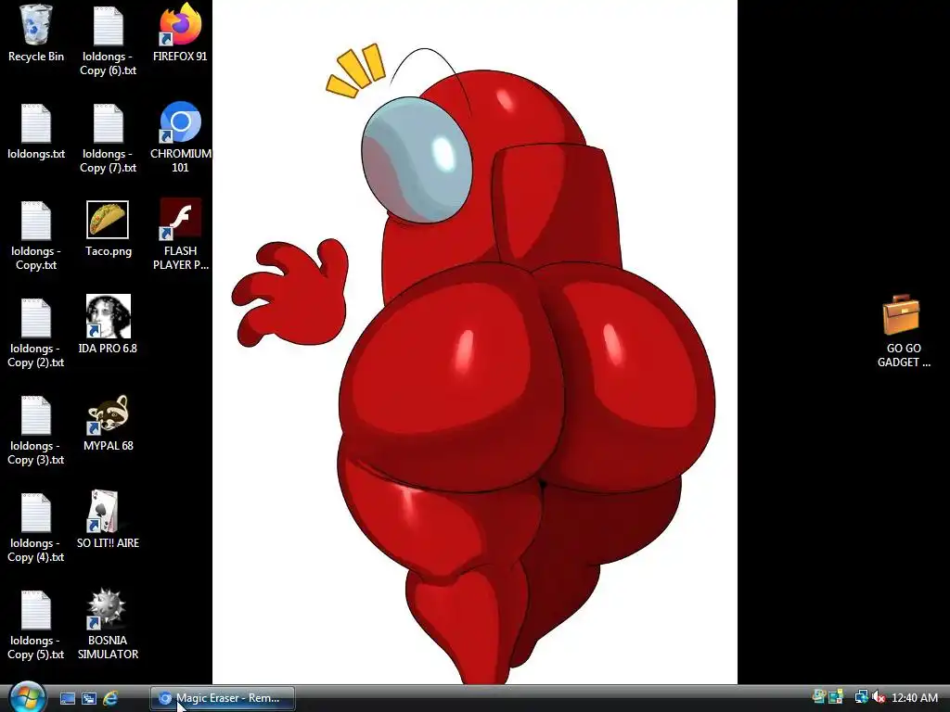Image resolution: width=950 pixels, height=712 pixels.
Task: Select the loldongs - Copy (5).txt file
Action: coord(36,626)
